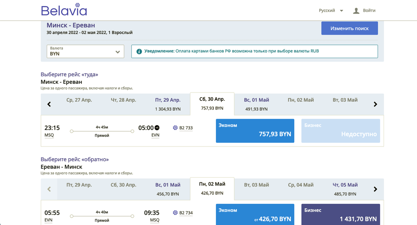Click the next dates arrow for return flight
Viewport: 417px width, 225px height.
coord(375,189)
